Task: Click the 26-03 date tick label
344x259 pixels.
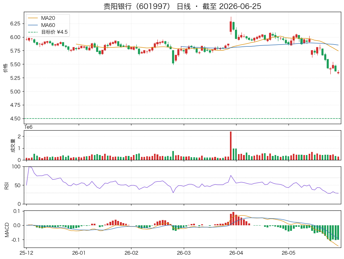Action: click(184, 253)
